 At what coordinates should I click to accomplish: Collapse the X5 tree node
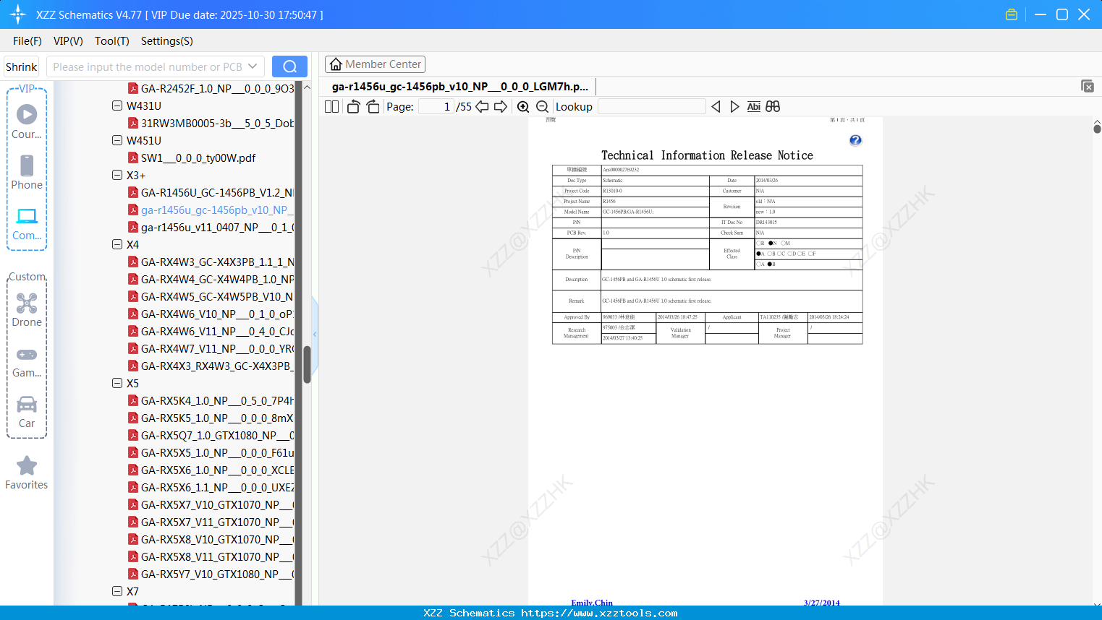(117, 383)
